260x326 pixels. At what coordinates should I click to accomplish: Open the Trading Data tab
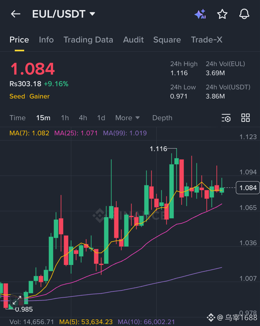pyautogui.click(x=88, y=40)
